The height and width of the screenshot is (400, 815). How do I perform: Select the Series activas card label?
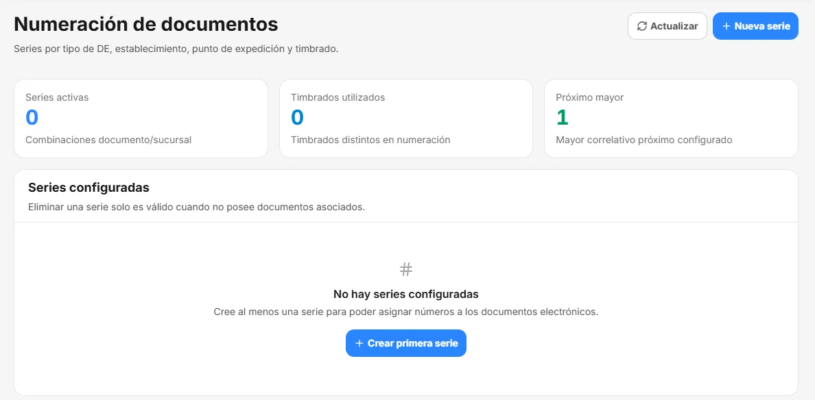pos(57,97)
